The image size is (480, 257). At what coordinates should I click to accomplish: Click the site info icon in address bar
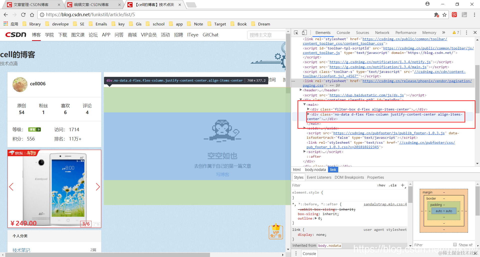(42, 15)
